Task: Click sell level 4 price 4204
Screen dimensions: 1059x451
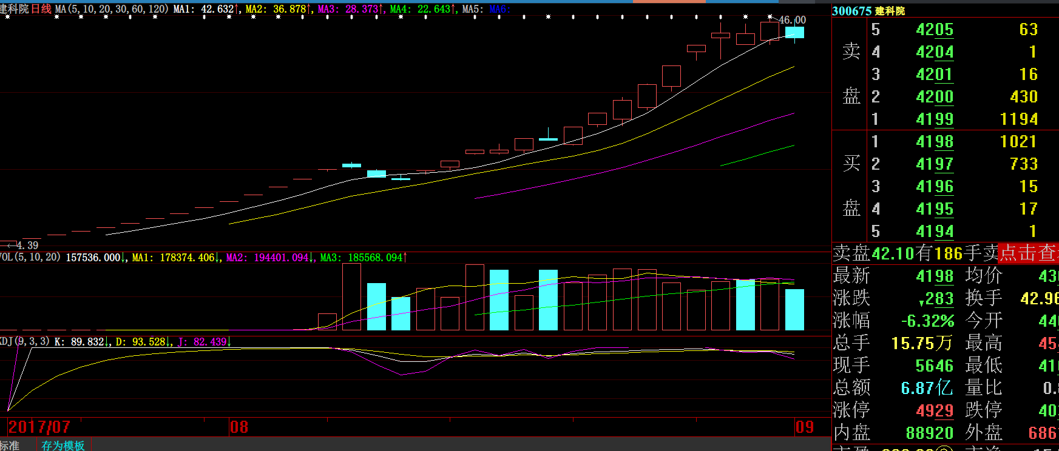Action: click(935, 52)
